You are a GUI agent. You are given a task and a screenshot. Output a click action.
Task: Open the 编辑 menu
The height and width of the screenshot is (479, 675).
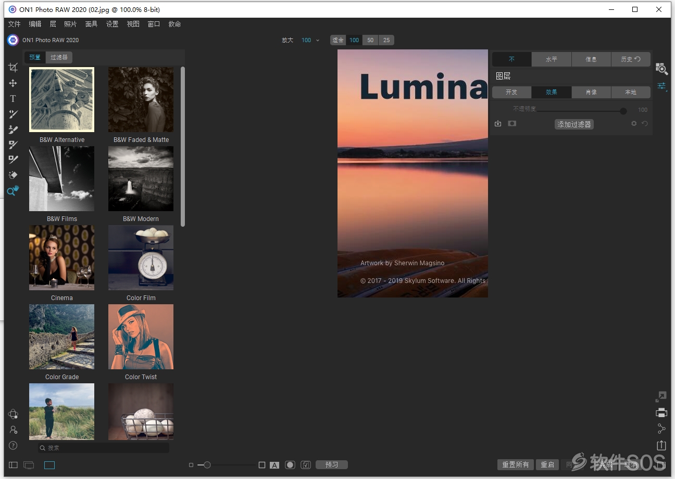point(35,24)
